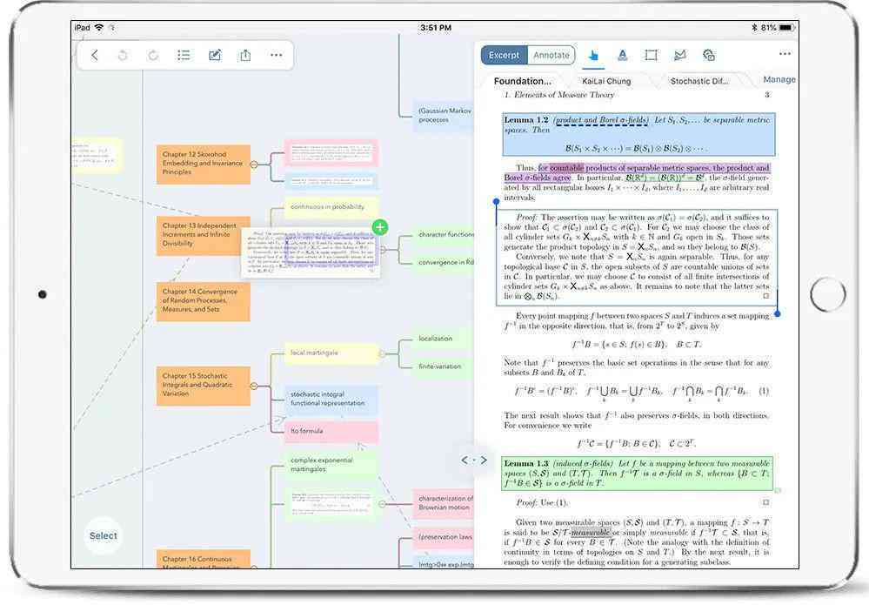Screen dimensions: 869x605
Task: Tap pink excerpt thumbnail under Chapter 12
Action: tap(331, 153)
